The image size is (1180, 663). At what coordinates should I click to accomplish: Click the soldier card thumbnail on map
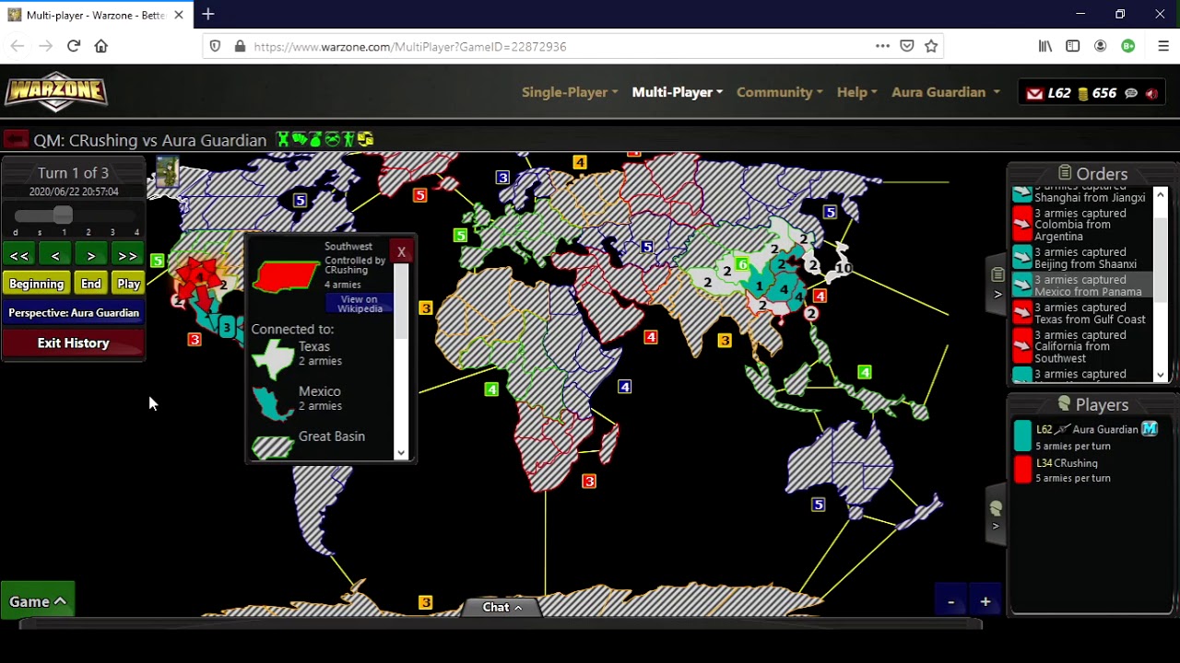tap(167, 172)
